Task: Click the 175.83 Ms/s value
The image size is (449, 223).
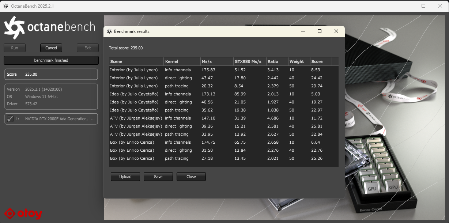Action: coord(208,70)
